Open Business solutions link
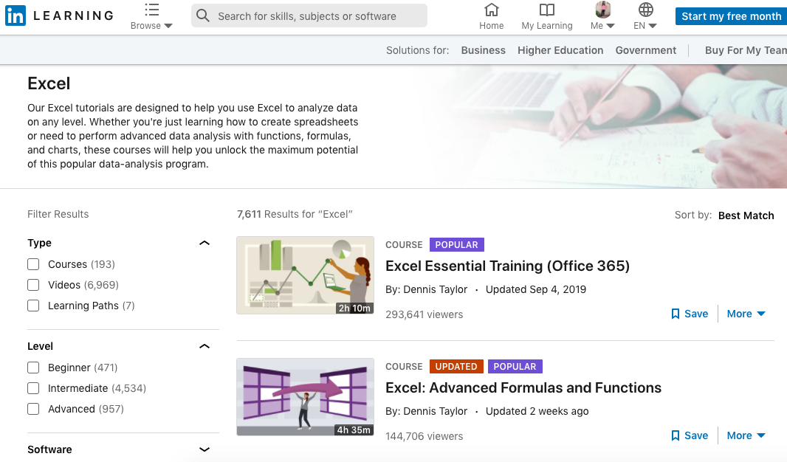Screen dimensions: 787x462 coord(483,50)
